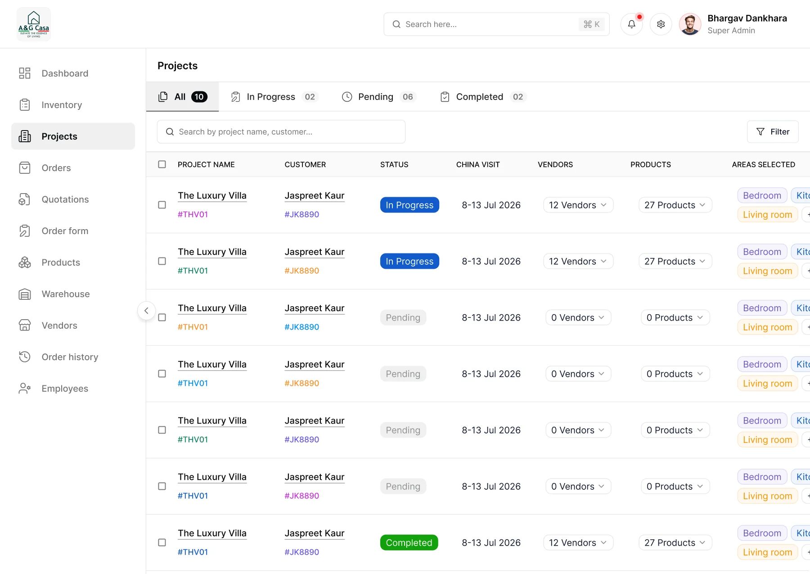The width and height of the screenshot is (810, 574).
Task: Click the A&G Casa logo
Action: (34, 24)
